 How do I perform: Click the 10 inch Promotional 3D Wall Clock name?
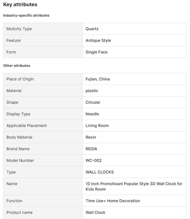[x=134, y=186]
